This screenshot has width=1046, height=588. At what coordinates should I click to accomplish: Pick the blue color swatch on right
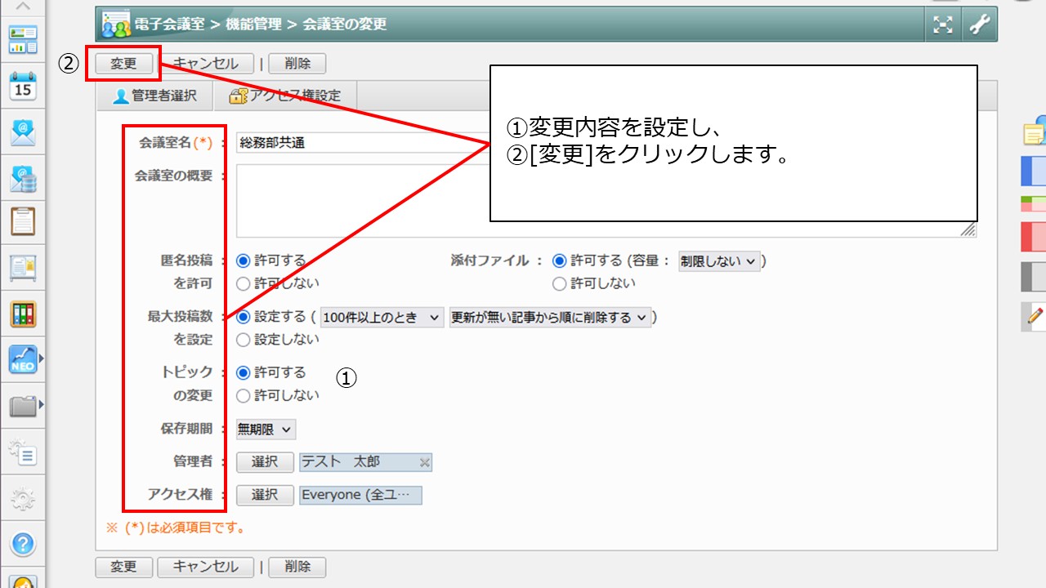pos(1035,171)
